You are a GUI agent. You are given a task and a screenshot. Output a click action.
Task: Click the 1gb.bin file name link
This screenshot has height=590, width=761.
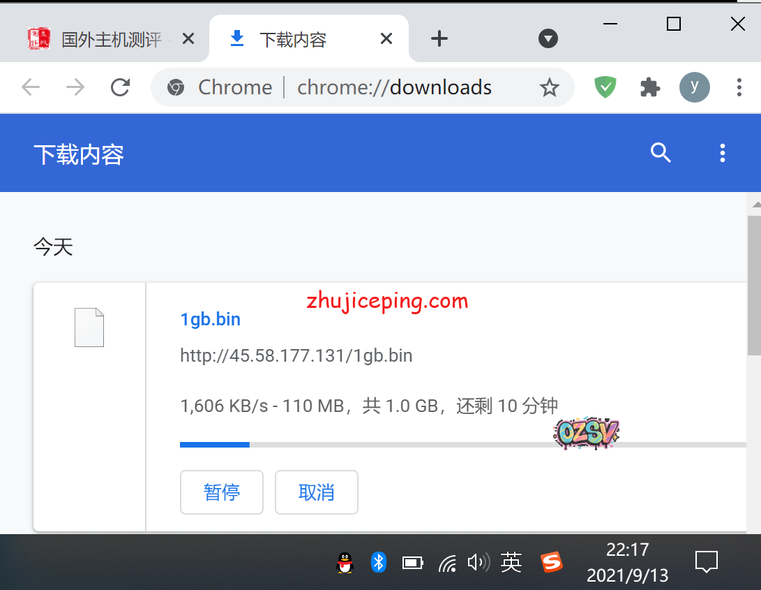(210, 320)
